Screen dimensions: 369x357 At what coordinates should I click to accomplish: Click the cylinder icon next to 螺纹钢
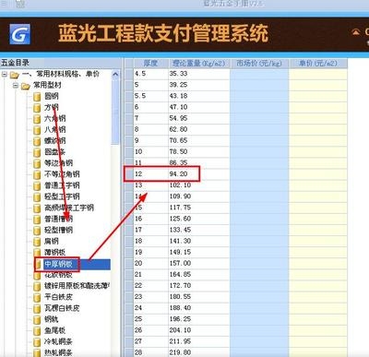click(37, 141)
